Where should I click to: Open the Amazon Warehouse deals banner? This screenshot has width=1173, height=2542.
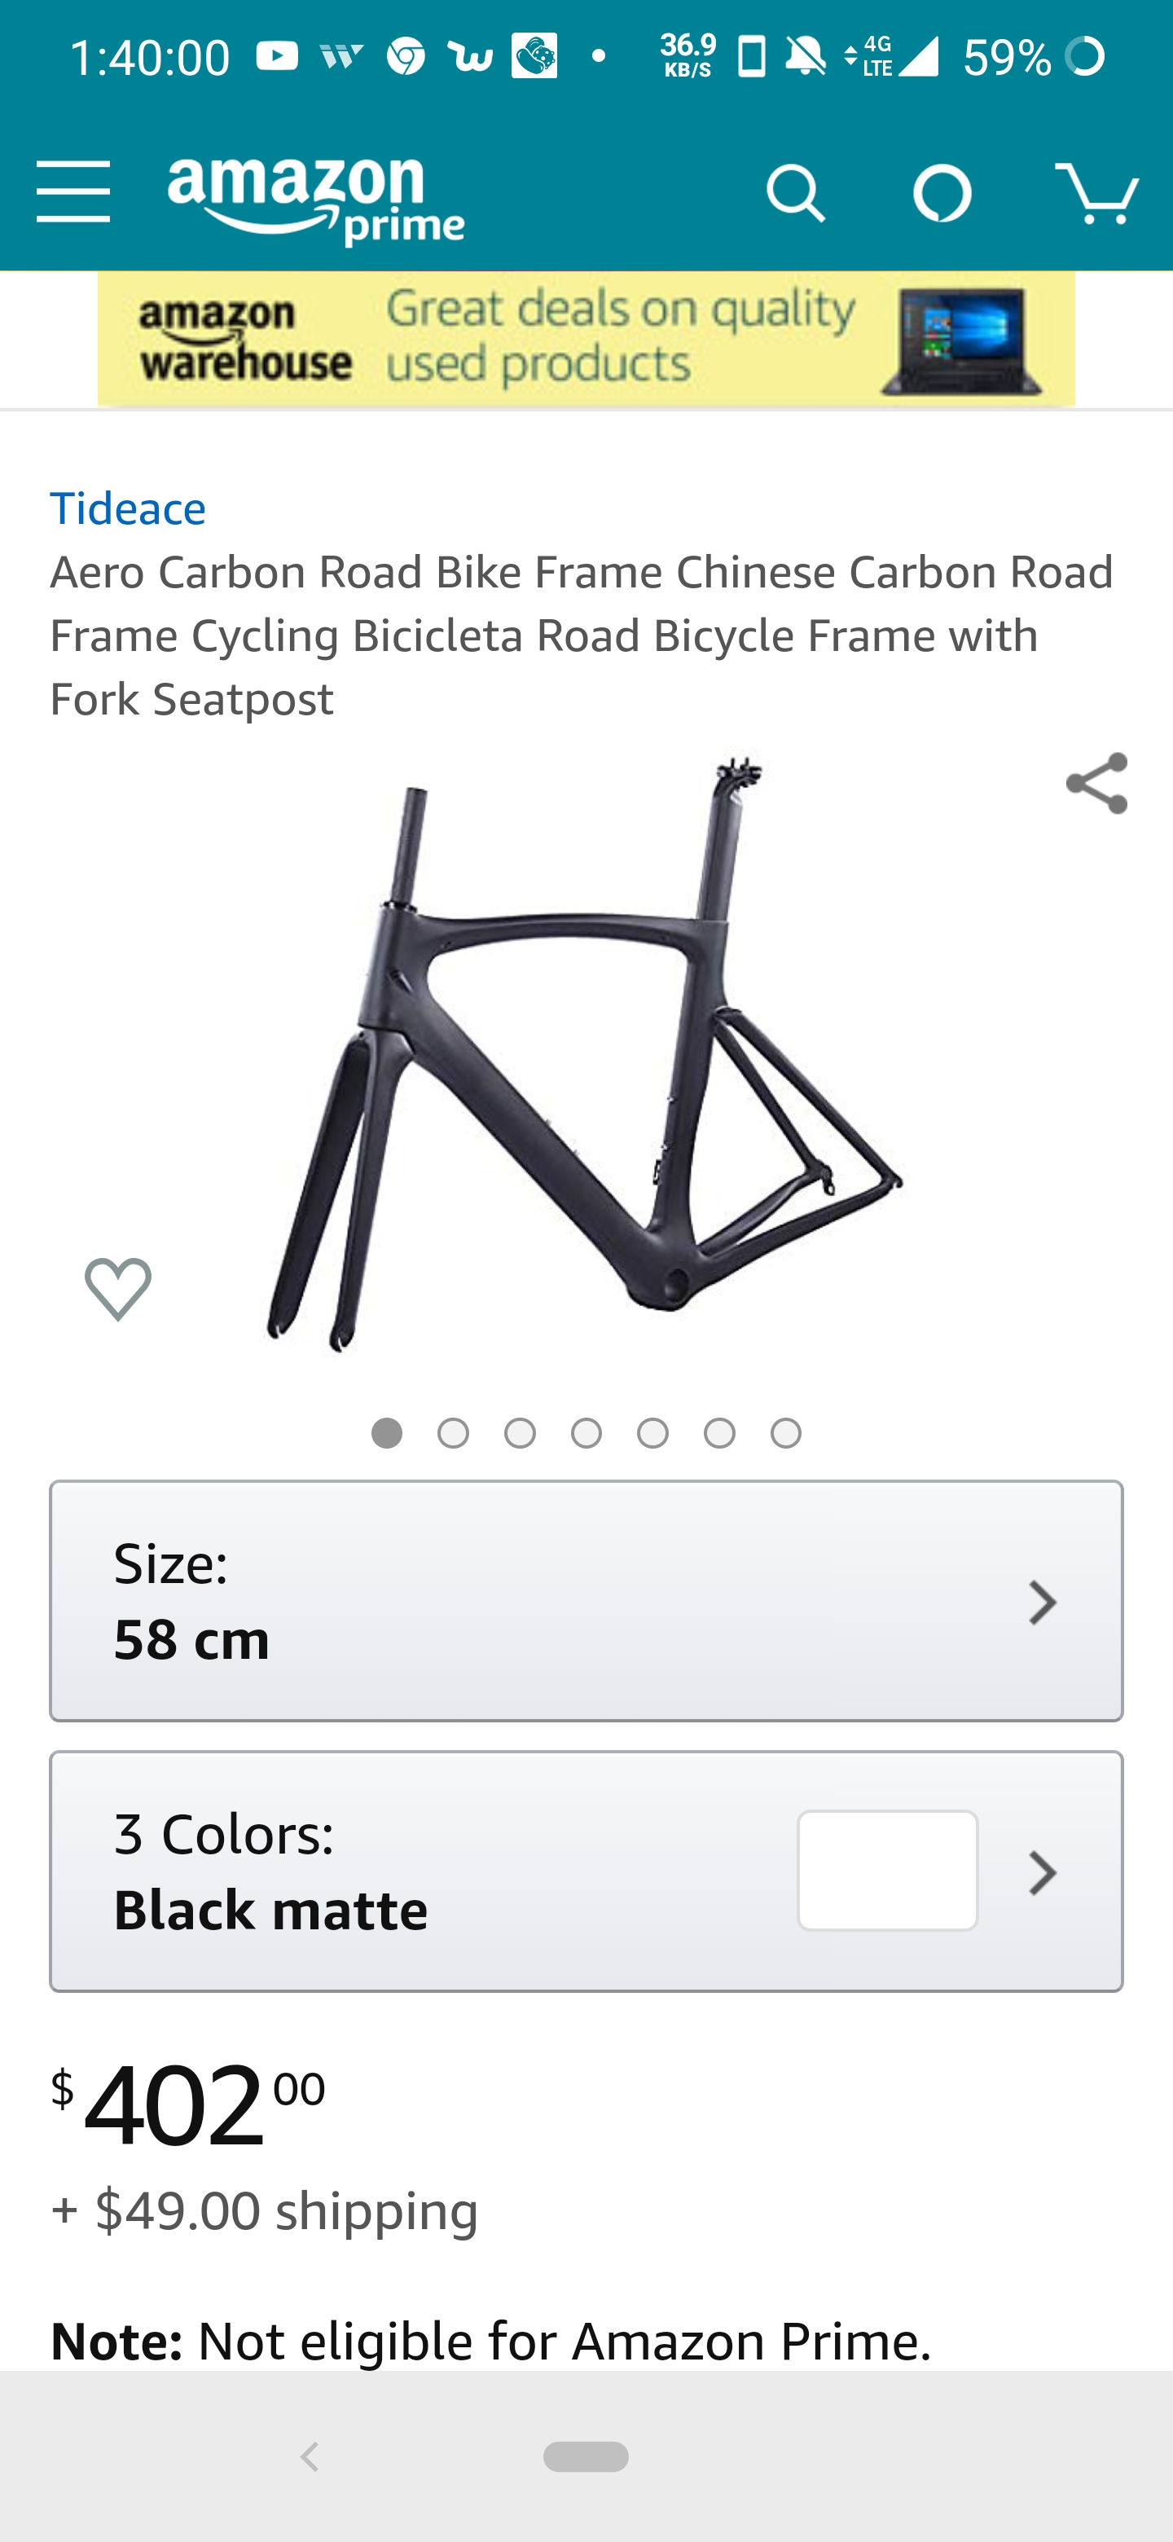[x=586, y=338]
